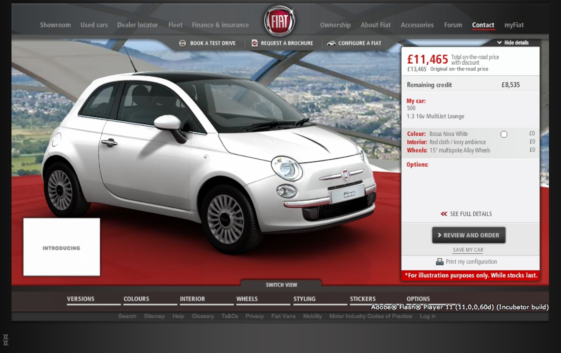561x353 pixels.
Task: Click the £13,465 original price text
Action: coord(416,69)
